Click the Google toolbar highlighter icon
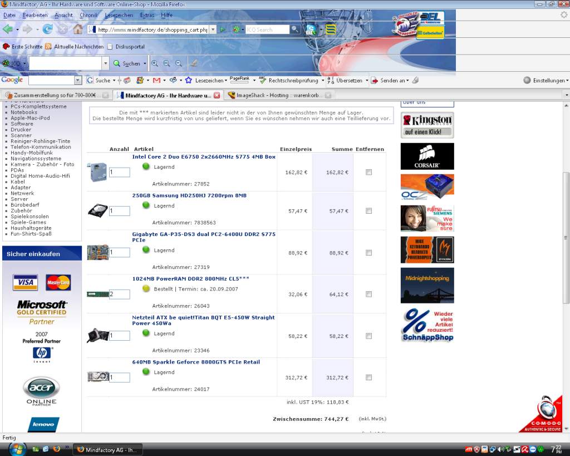 tap(415, 80)
